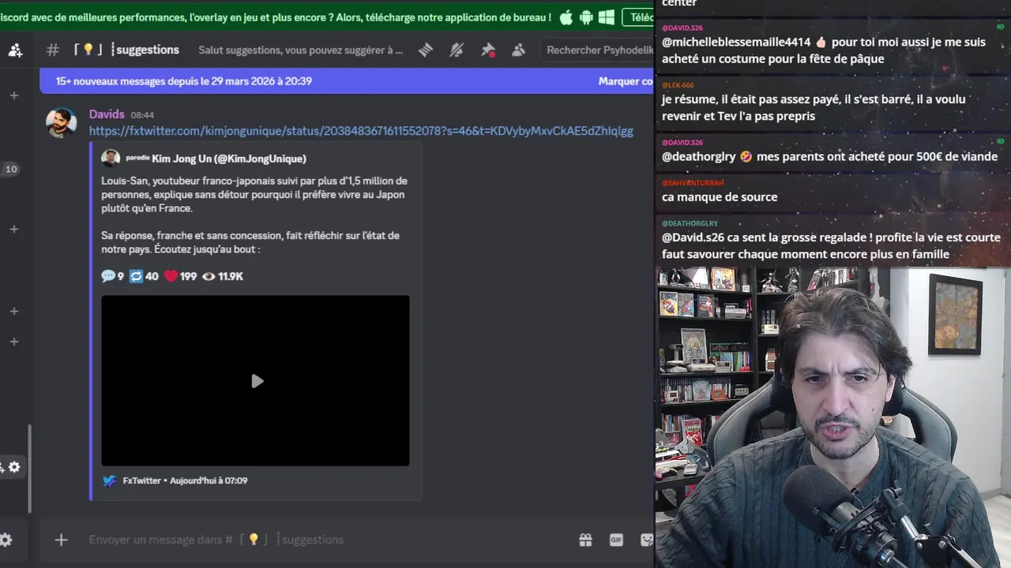Click the search Psyhodelik field
This screenshot has height=568, width=1011.
coord(599,50)
